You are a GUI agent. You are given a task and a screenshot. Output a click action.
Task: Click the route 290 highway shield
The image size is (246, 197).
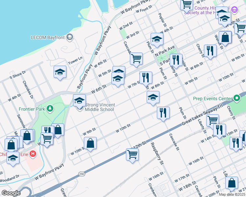pos(82,174)
